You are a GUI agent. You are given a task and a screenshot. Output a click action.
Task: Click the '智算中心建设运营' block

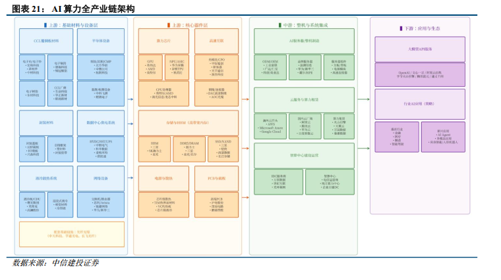point(304,156)
